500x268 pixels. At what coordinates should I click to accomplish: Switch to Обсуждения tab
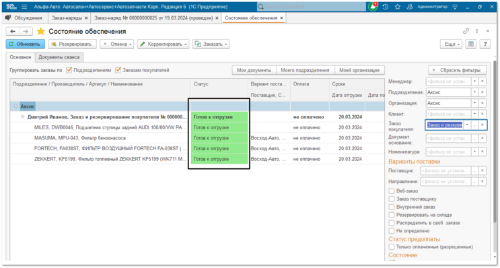[24, 18]
